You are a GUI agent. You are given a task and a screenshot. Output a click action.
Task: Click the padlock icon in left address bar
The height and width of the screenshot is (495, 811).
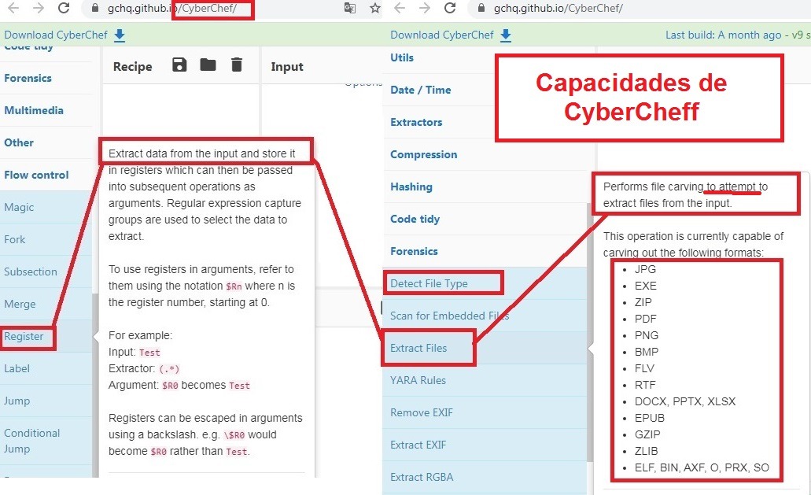pyautogui.click(x=94, y=8)
